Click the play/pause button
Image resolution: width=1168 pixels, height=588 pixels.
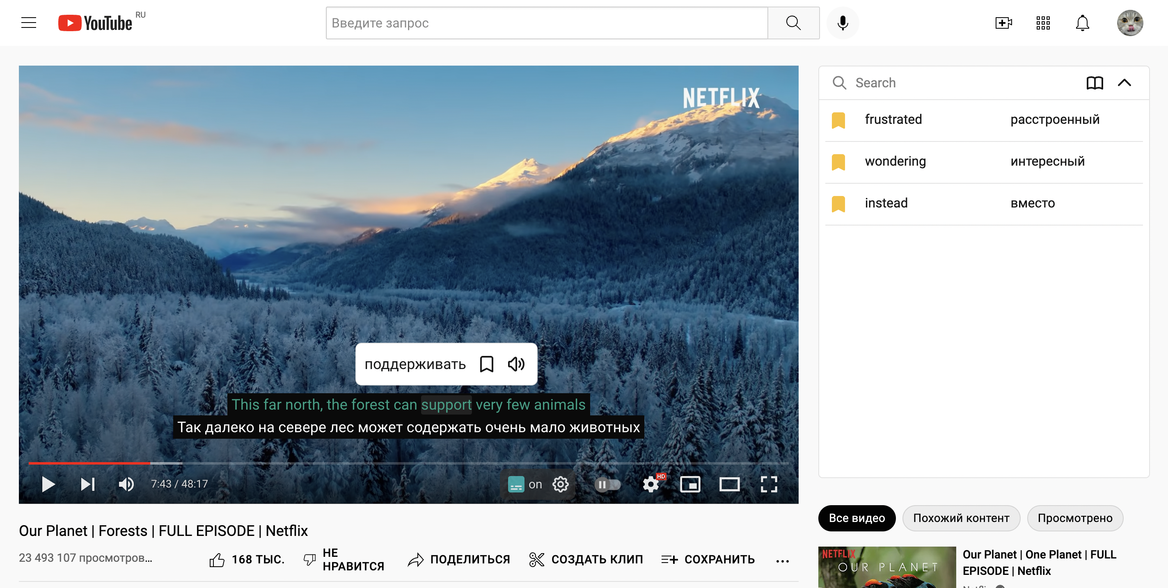48,484
